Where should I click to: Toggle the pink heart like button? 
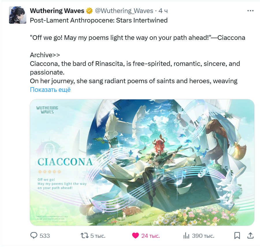135,235
